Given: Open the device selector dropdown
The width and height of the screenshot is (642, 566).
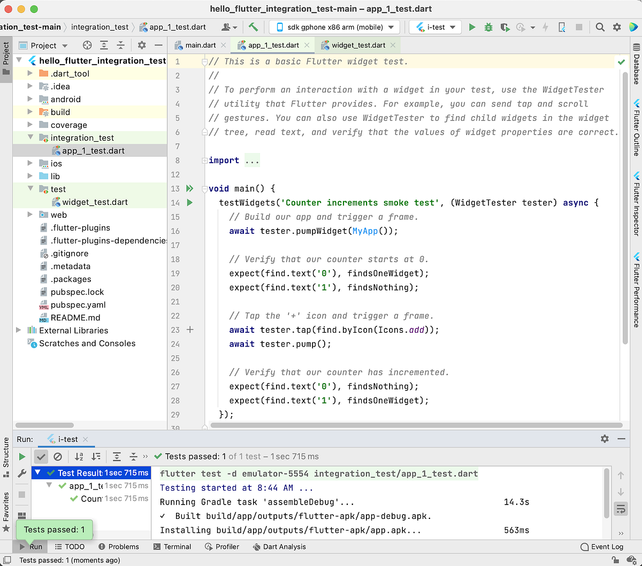Looking at the screenshot, I should point(334,27).
